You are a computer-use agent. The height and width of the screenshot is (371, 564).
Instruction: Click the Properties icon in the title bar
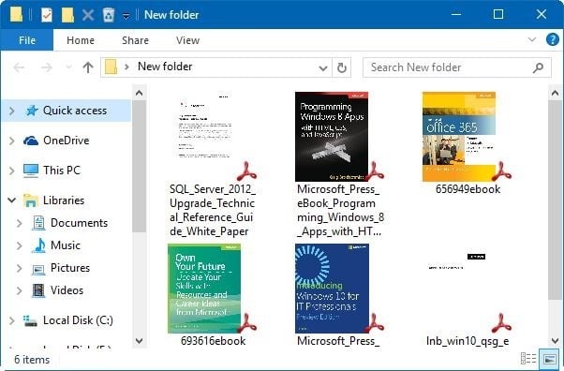[x=47, y=15]
